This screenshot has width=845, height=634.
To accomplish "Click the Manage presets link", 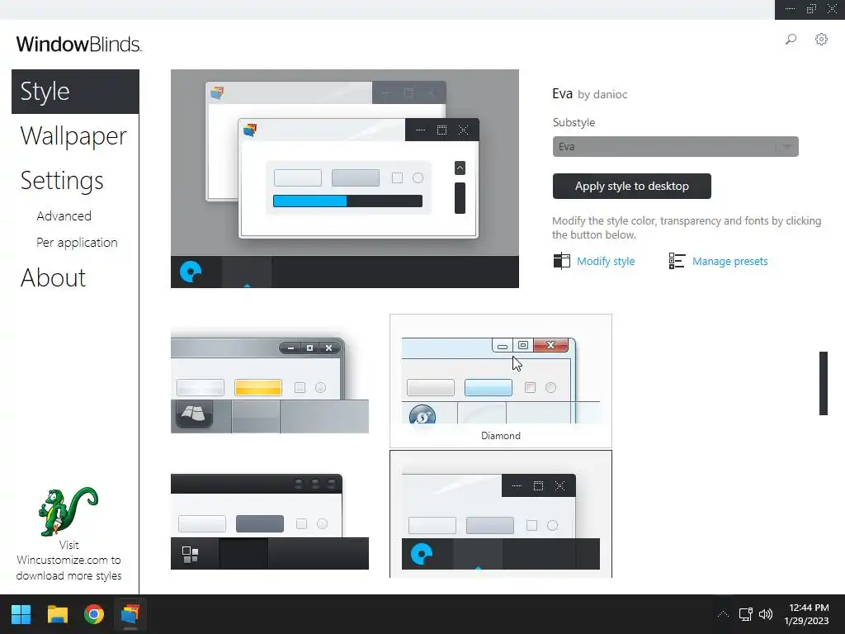I will [x=729, y=262].
